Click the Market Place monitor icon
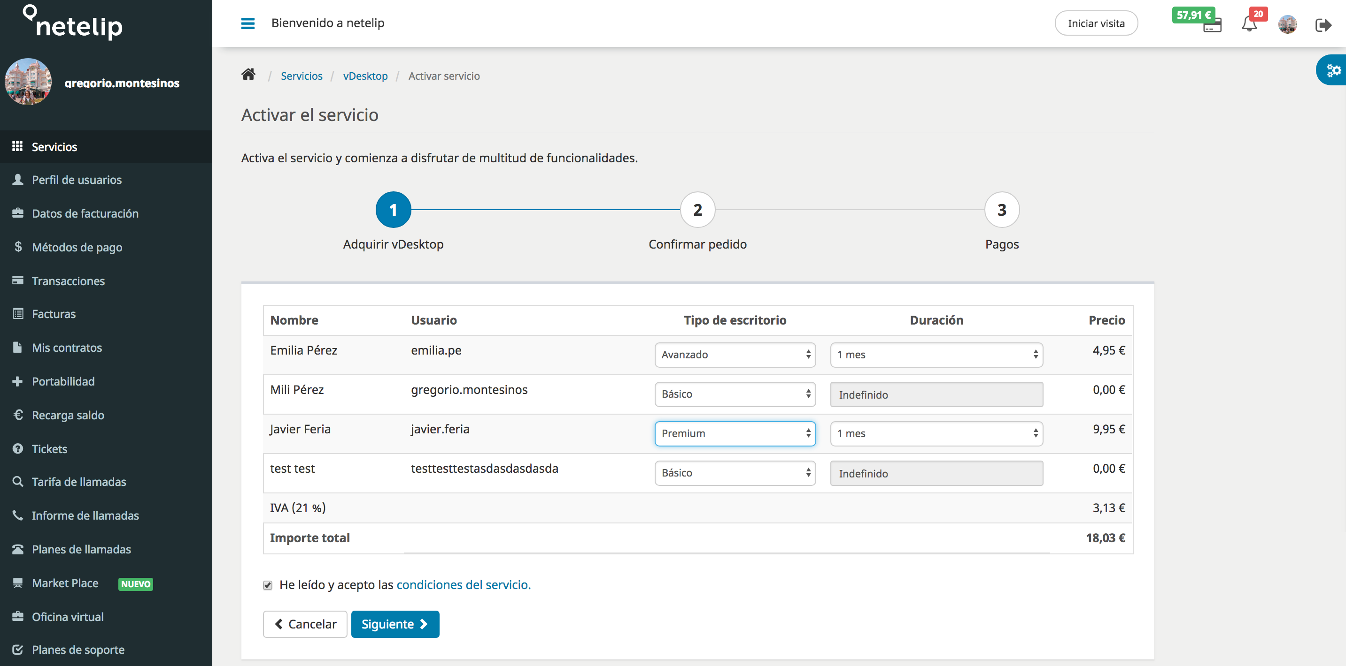This screenshot has width=1346, height=666. 18,583
